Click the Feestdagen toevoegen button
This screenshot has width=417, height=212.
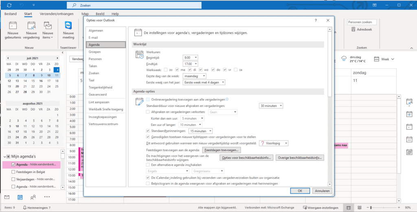[x=222, y=150]
